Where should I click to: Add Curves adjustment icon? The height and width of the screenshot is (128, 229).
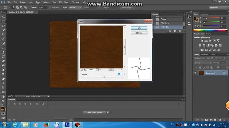tap(210, 41)
